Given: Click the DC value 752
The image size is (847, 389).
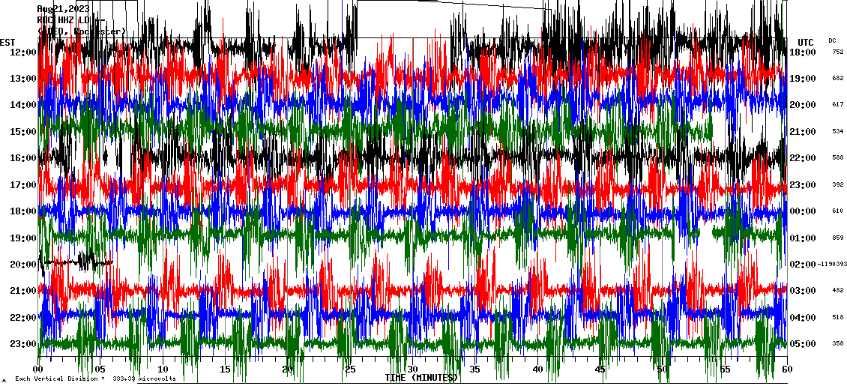Looking at the screenshot, I should tap(837, 52).
